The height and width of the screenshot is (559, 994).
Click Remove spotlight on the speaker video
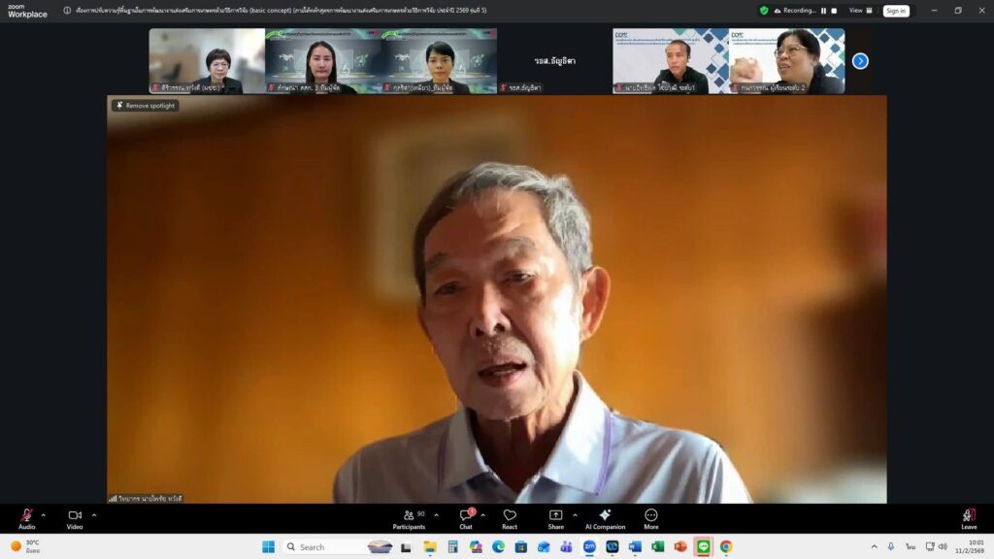(x=146, y=105)
